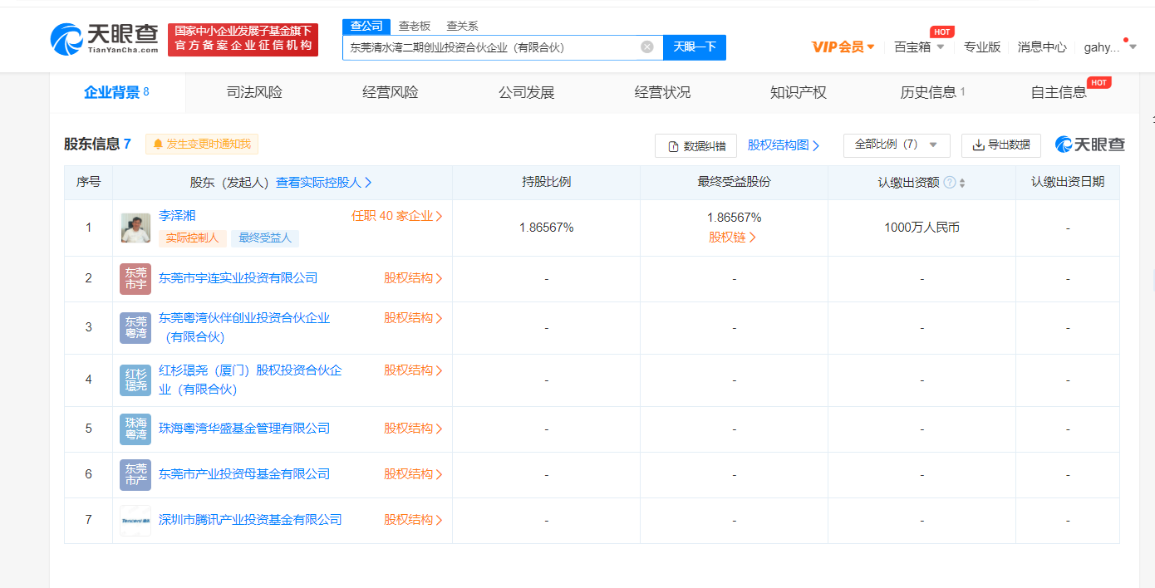This screenshot has width=1155, height=588.
Task: Expand 股权结构 for 珠海粤湾华盛基金管理有限公司
Action: [414, 429]
